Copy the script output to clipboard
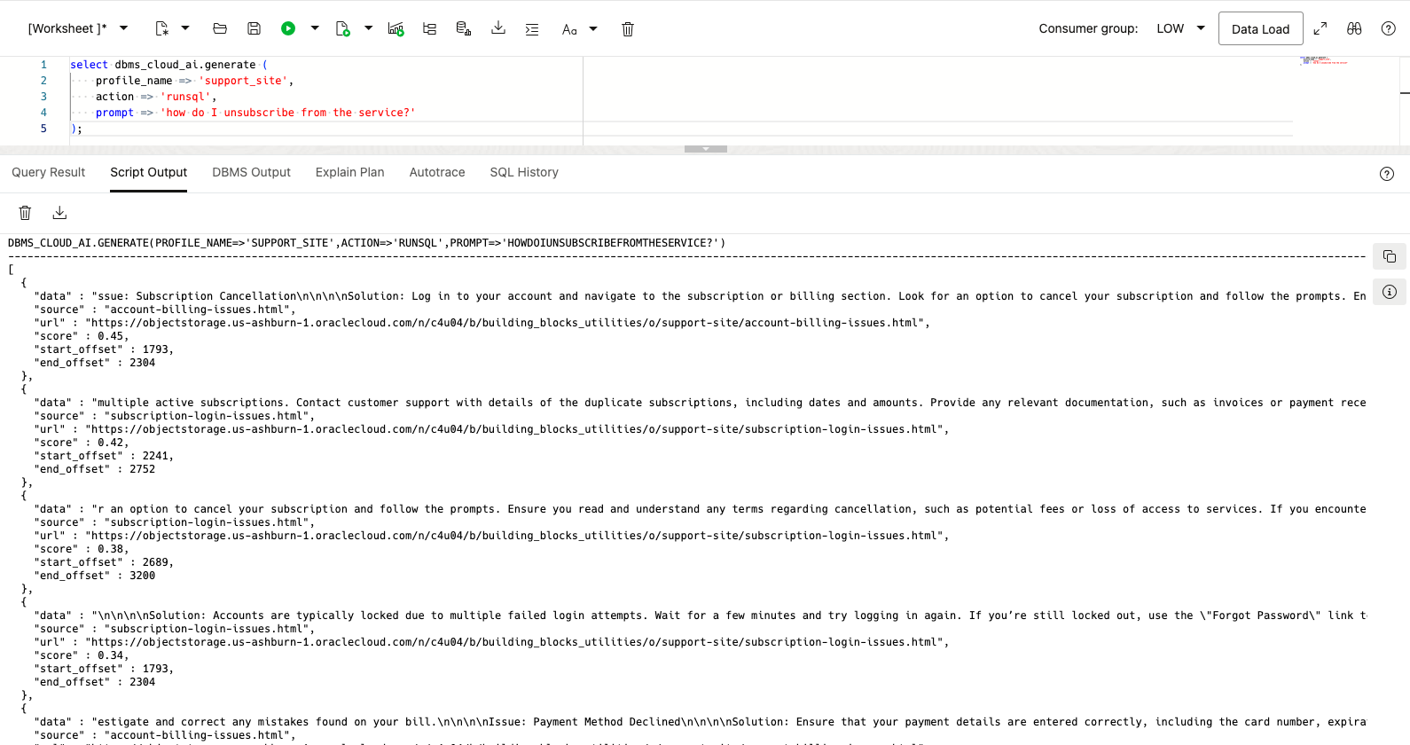 tap(1390, 256)
